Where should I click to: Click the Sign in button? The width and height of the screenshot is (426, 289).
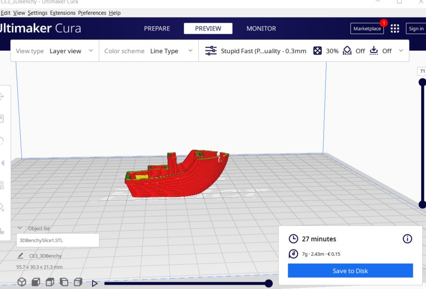click(416, 28)
